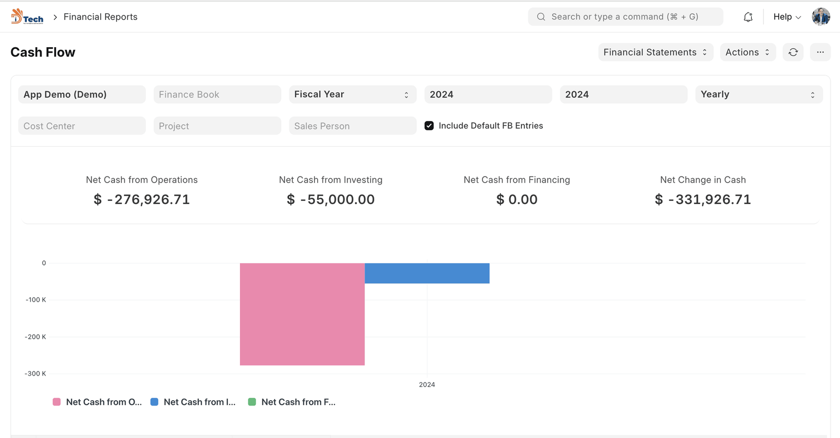Open the notifications bell
Viewport: 840px width, 438px height.
click(x=748, y=17)
